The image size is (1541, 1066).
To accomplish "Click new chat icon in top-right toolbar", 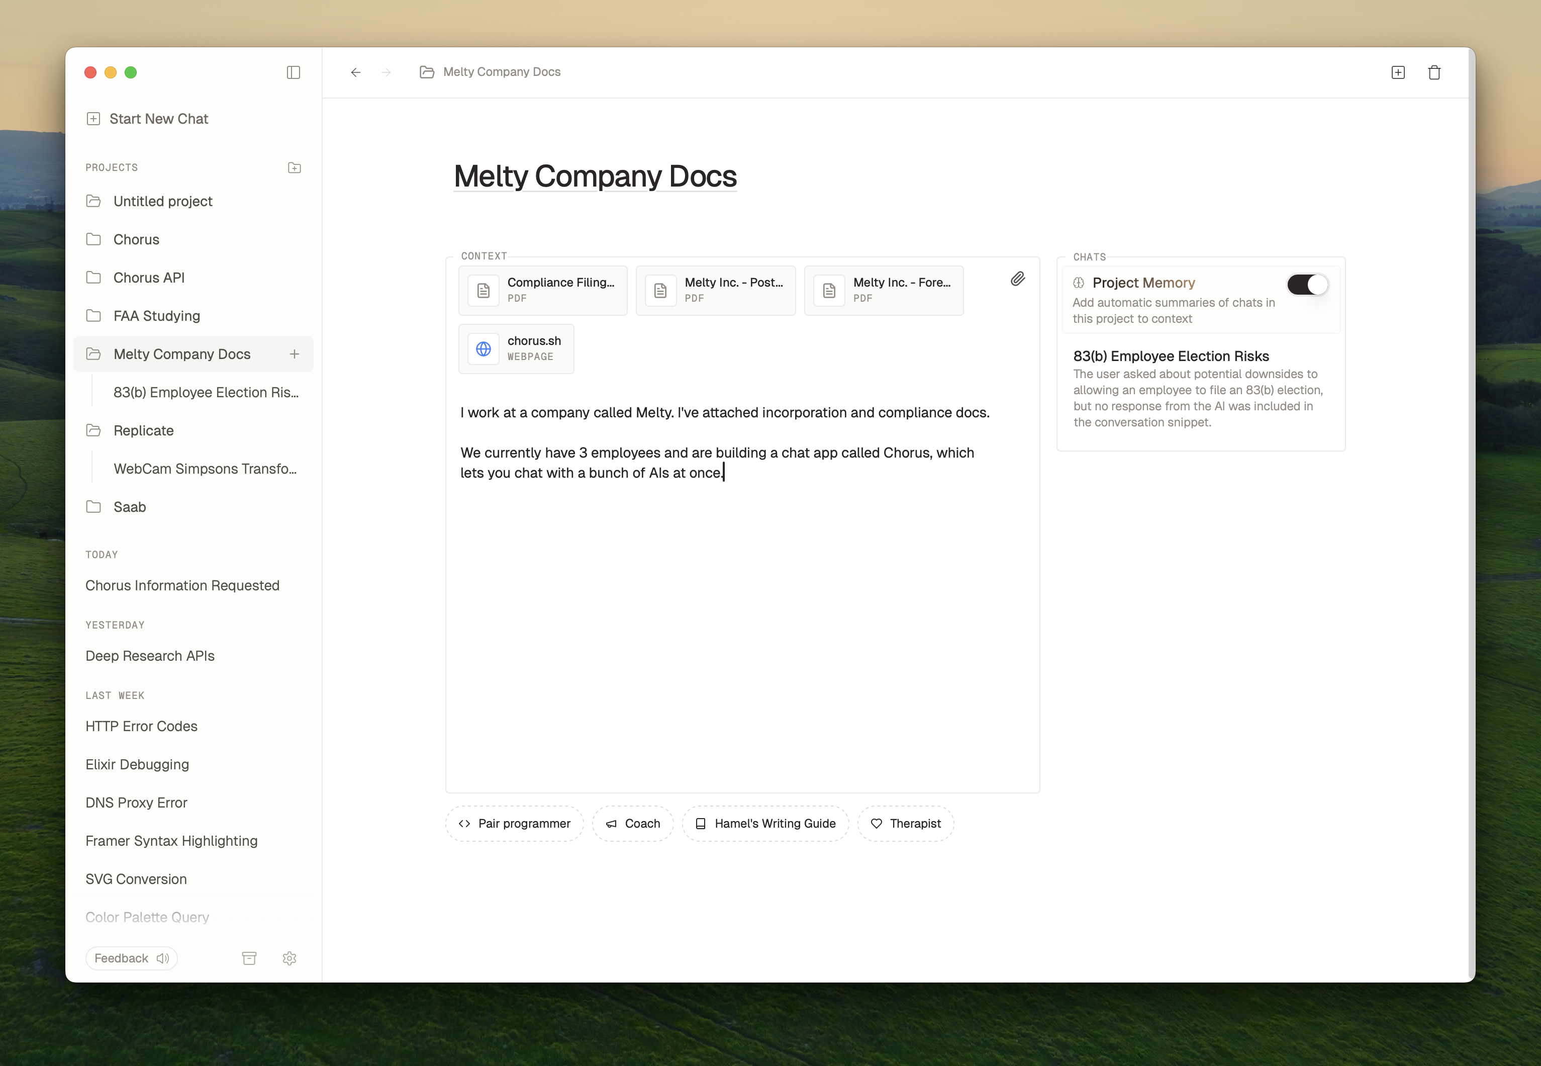I will point(1398,72).
